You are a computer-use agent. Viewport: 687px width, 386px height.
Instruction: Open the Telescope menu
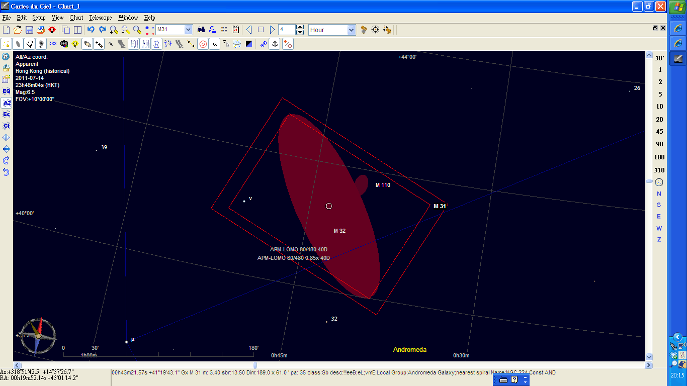100,18
